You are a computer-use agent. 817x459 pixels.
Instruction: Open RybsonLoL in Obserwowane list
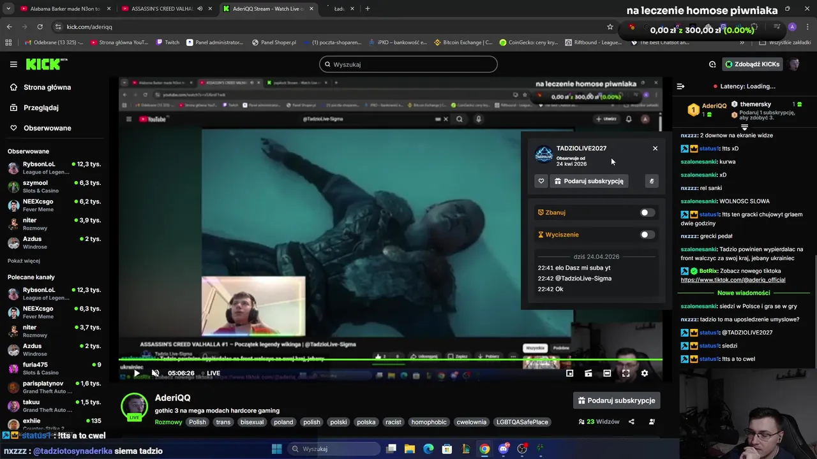coord(54,168)
